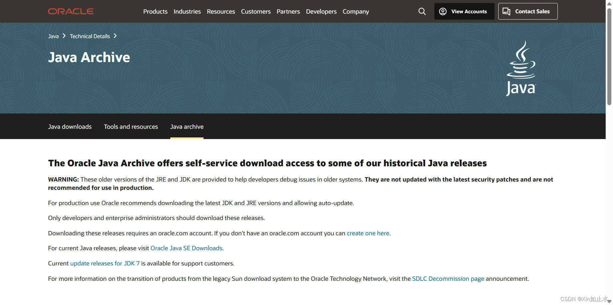Open the Company navigation dropdown
This screenshot has width=613, height=305.
(356, 11)
